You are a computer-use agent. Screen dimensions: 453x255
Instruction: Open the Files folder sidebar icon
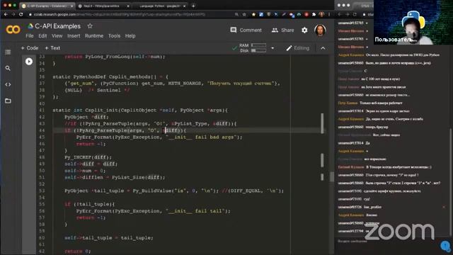8,101
